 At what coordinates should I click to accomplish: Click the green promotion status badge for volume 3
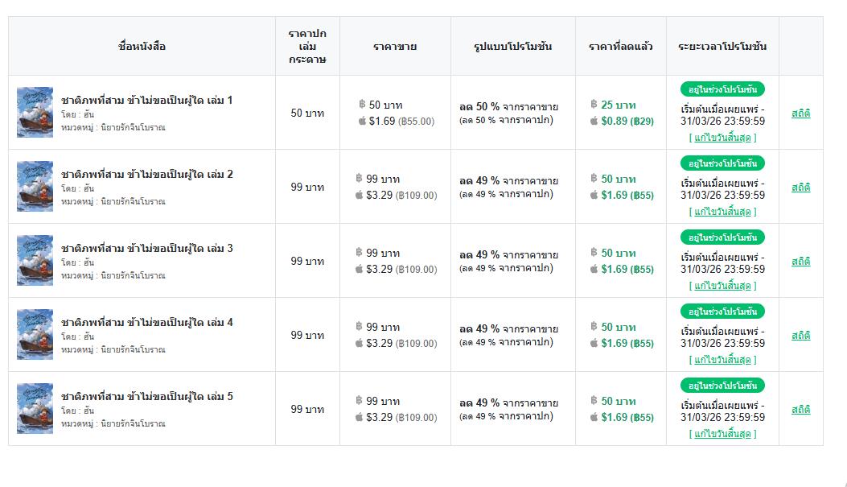(x=722, y=237)
